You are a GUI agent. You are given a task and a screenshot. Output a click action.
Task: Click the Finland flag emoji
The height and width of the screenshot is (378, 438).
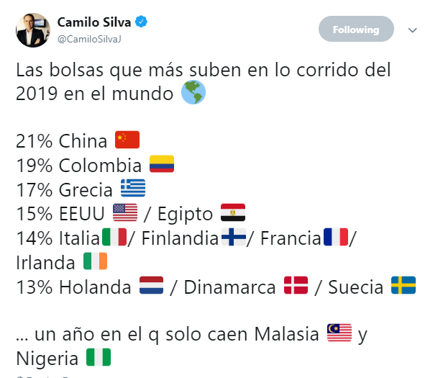[x=234, y=238]
